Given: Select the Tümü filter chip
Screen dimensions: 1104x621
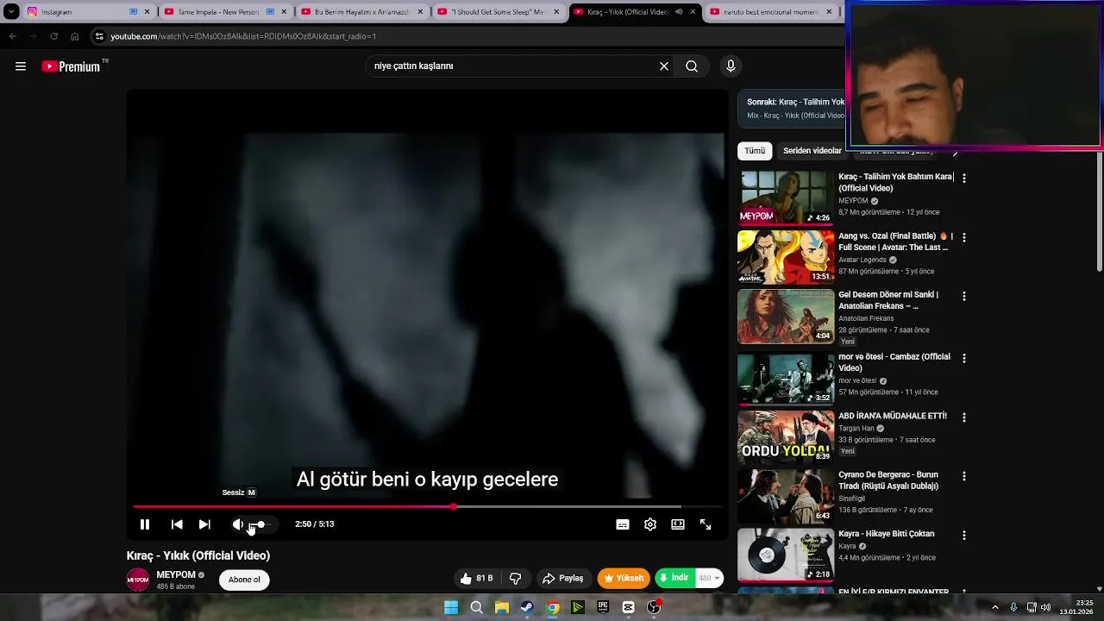Looking at the screenshot, I should [755, 151].
